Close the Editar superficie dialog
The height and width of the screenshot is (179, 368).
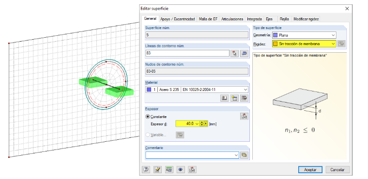[347, 9]
